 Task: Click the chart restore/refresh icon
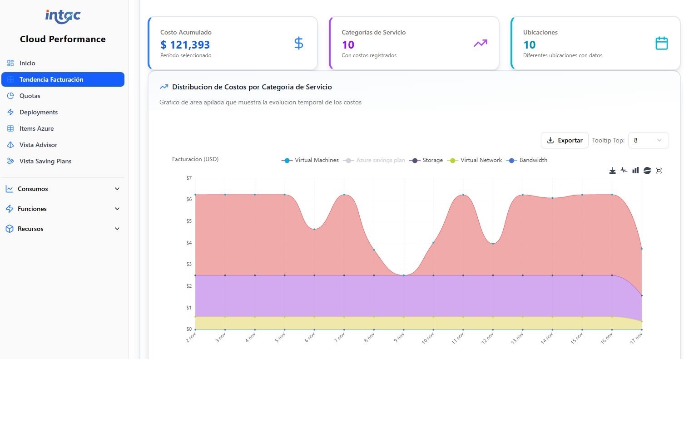647,171
